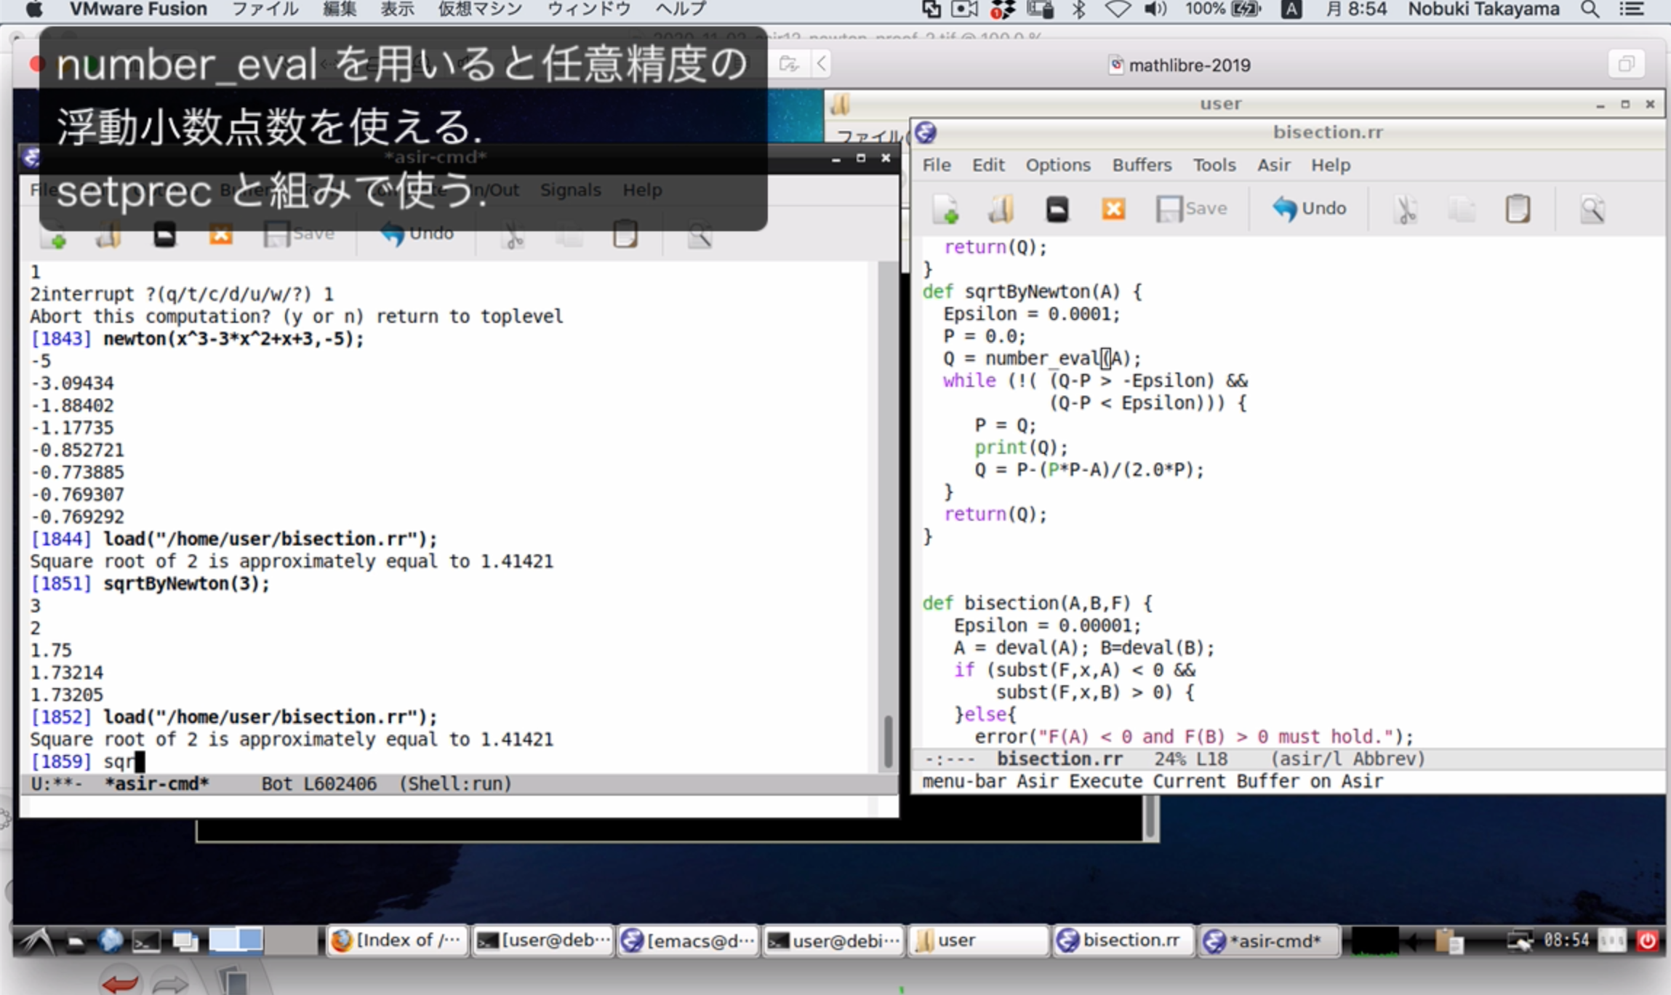Click Search magnifier icon in asir-cmd toolbar
This screenshot has height=995, width=1671.
(x=700, y=235)
